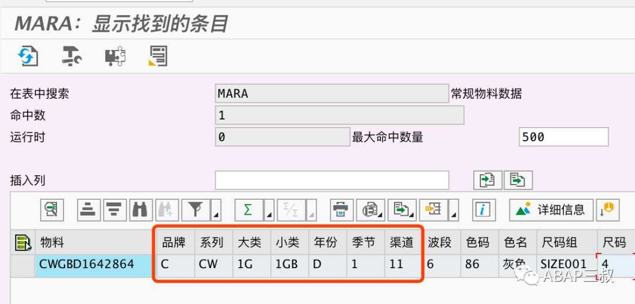This screenshot has width=635, height=304.
Task: Click the hammer and wrench tools icon
Action: coord(72,56)
